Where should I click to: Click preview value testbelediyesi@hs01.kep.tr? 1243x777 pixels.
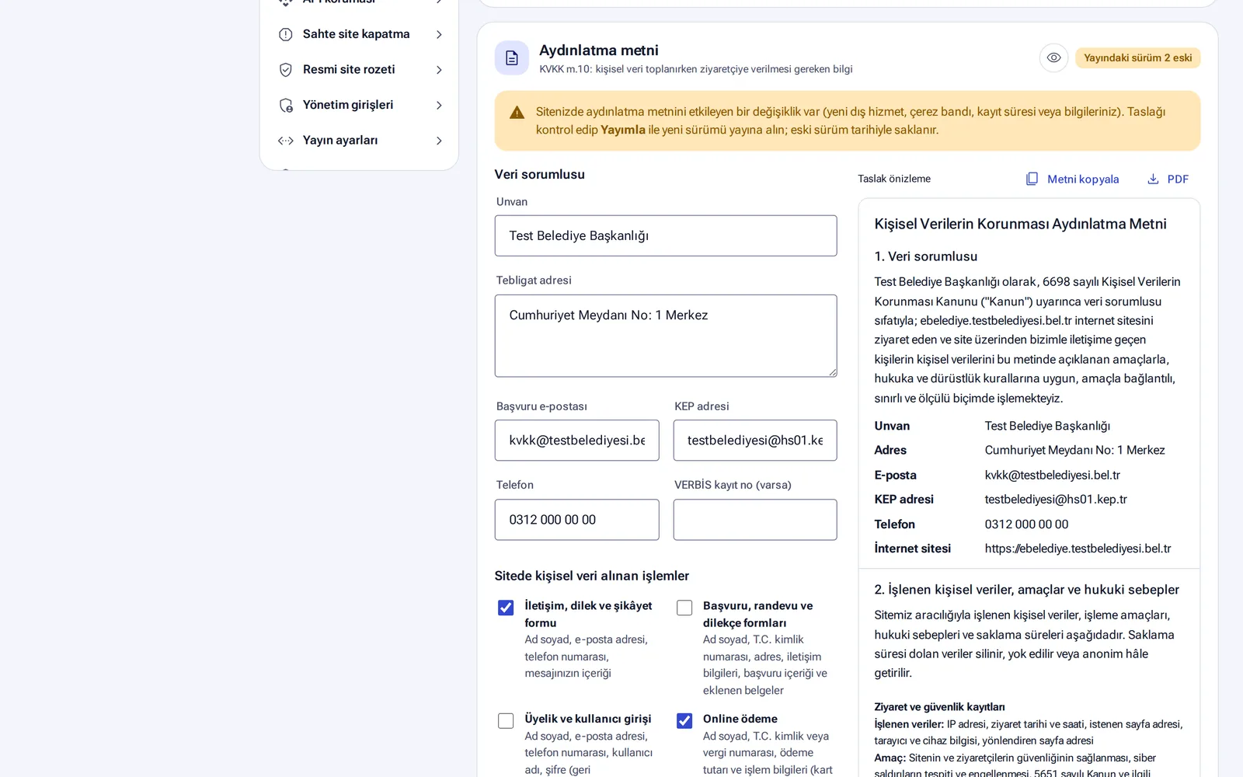pos(1056,500)
